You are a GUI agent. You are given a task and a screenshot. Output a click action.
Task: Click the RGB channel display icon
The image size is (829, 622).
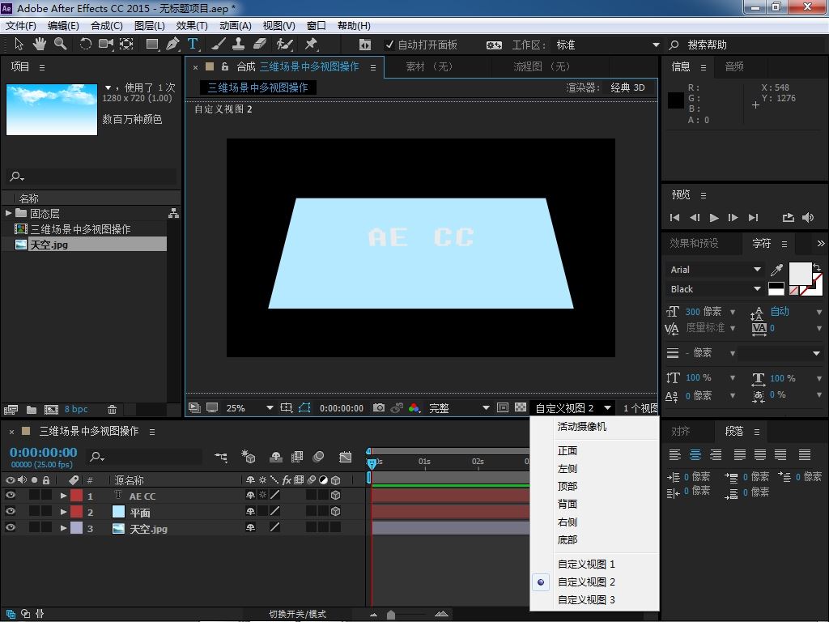pyautogui.click(x=414, y=408)
